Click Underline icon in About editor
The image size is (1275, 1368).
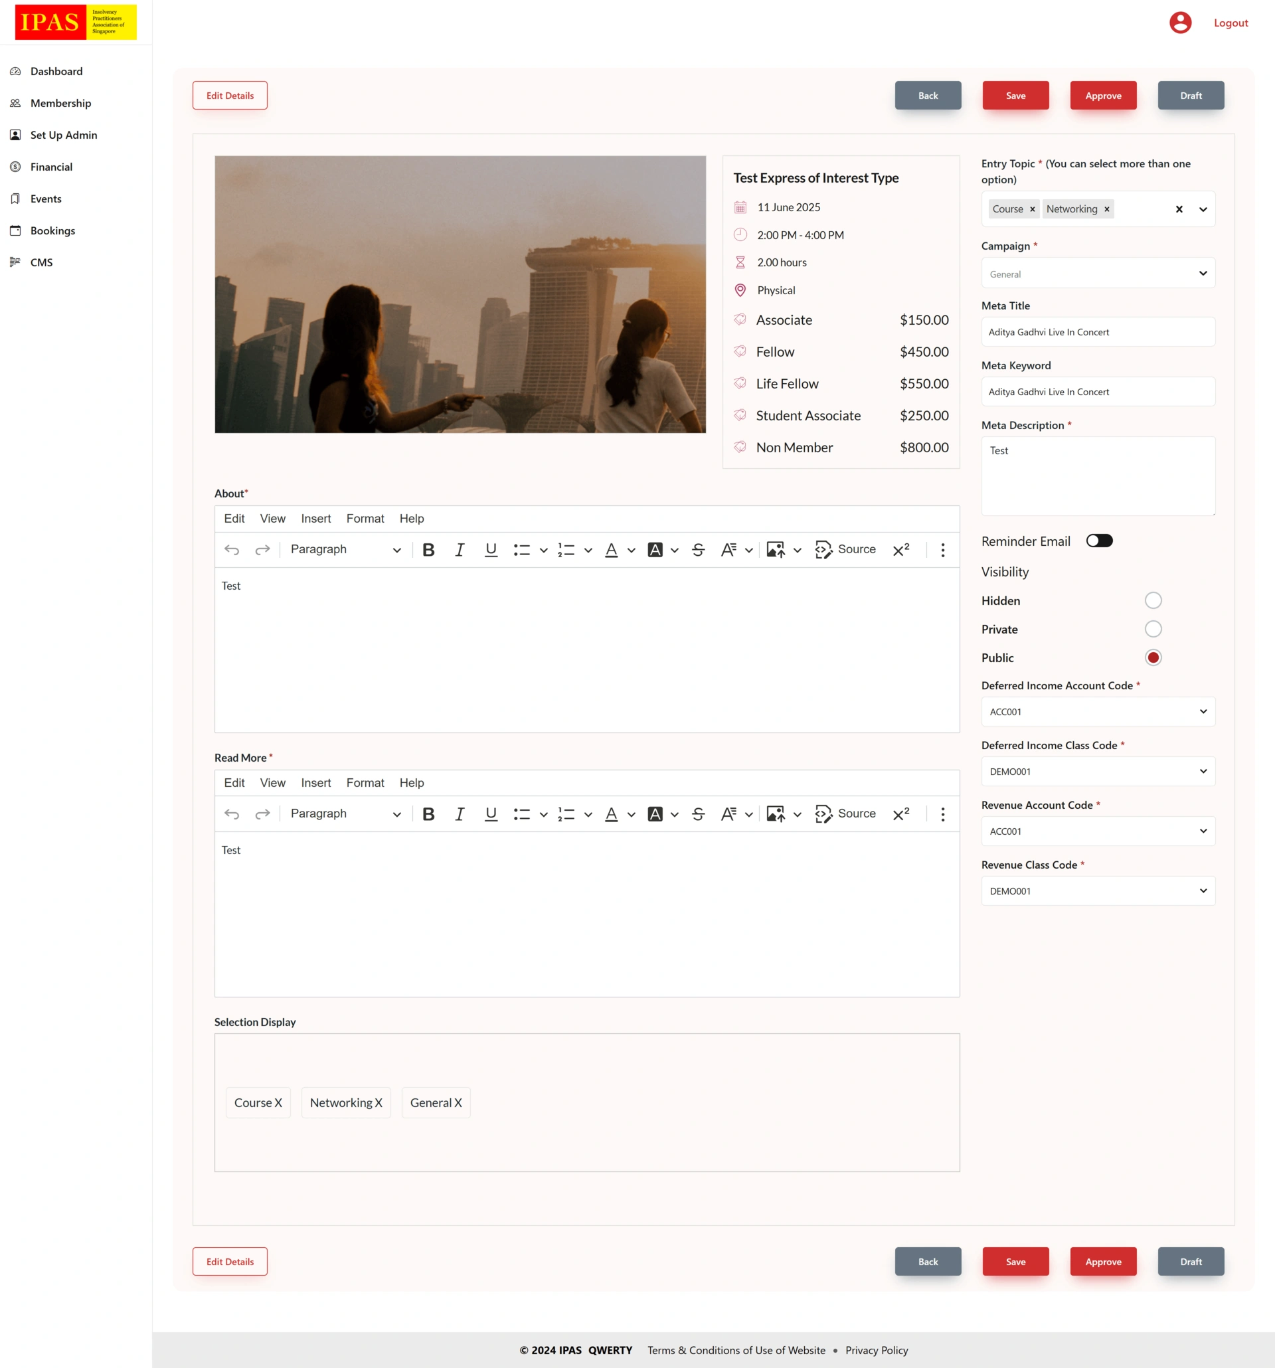pos(491,549)
